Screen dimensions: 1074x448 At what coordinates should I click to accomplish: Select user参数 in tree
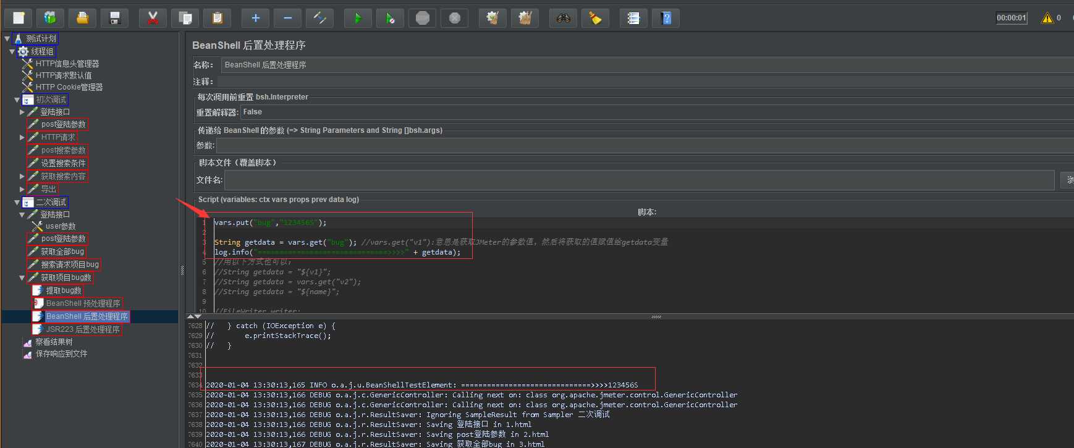point(60,226)
